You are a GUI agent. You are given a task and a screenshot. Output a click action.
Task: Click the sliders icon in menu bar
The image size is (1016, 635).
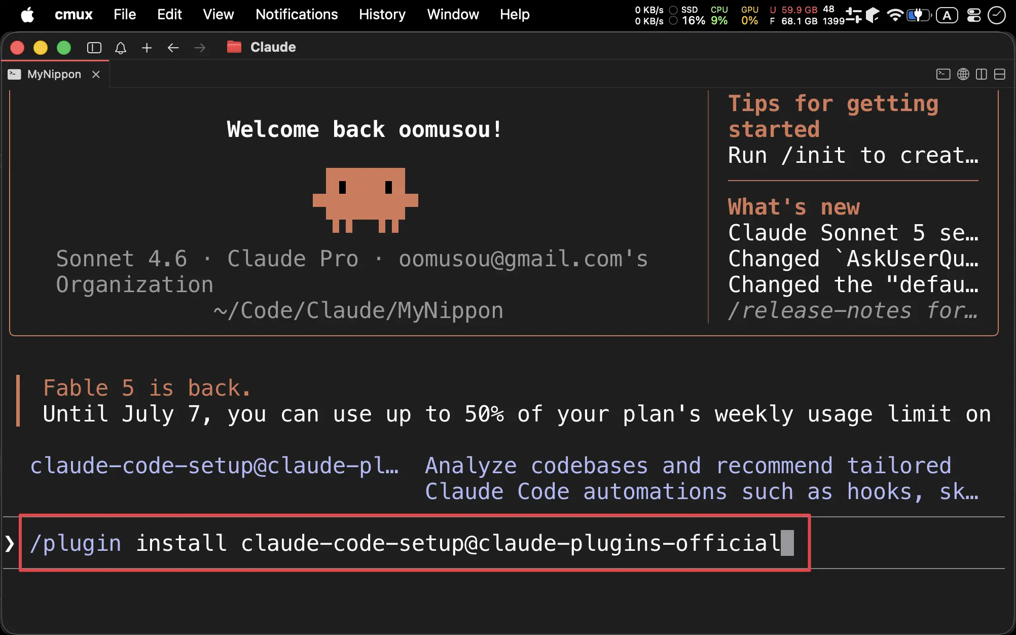pyautogui.click(x=854, y=15)
